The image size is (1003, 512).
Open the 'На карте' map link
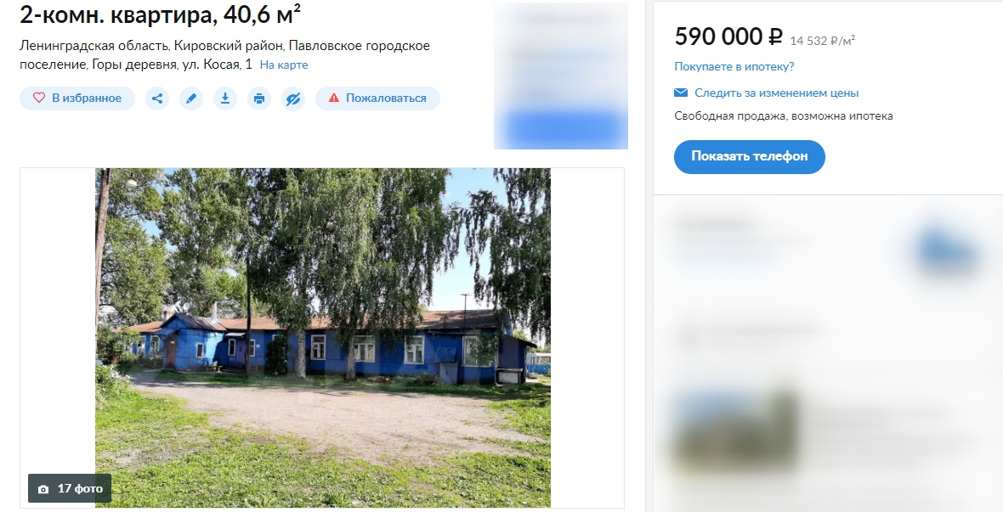284,65
